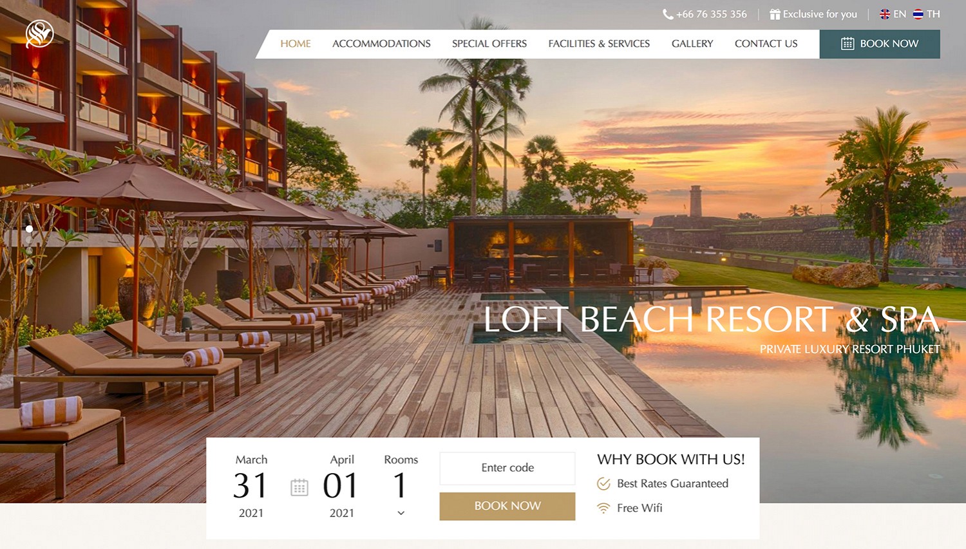Image resolution: width=966 pixels, height=549 pixels.
Task: Open the ACCOMMODATIONS menu item
Action: (381, 44)
